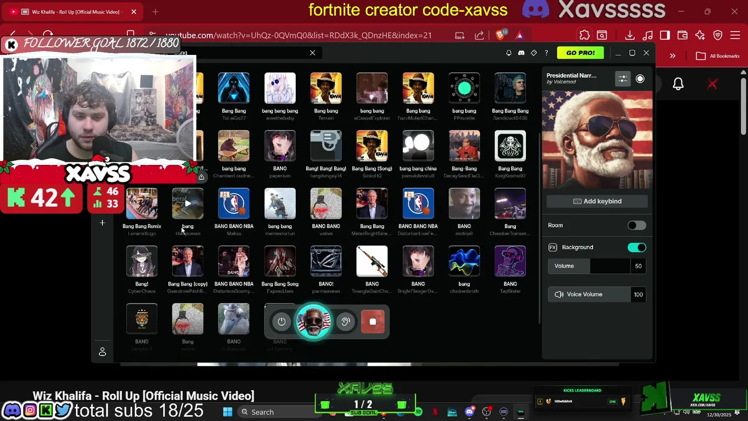Open Brave Leo AI sparkle icon
748x421 pixels.
coord(700,35)
